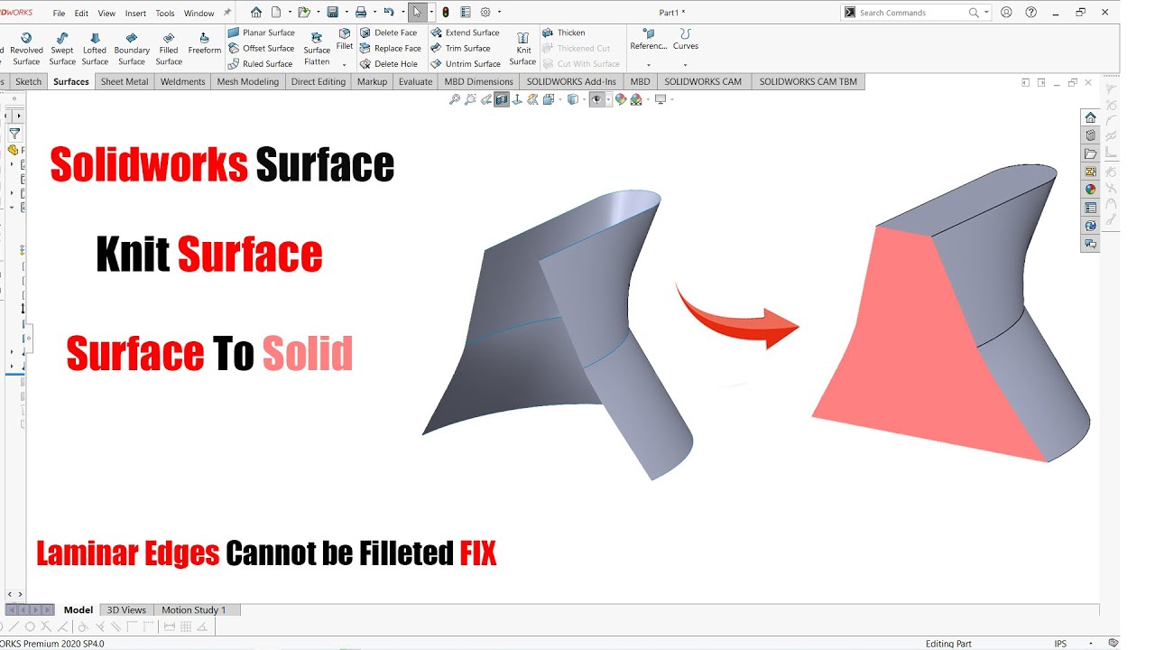Expand the Curves dropdown
1155x650 pixels.
click(685, 64)
